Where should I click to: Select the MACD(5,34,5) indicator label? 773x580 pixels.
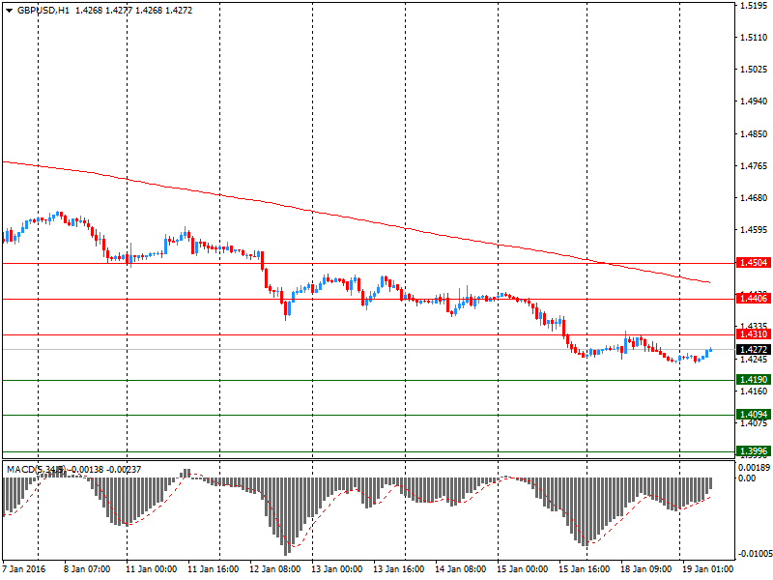[36, 470]
